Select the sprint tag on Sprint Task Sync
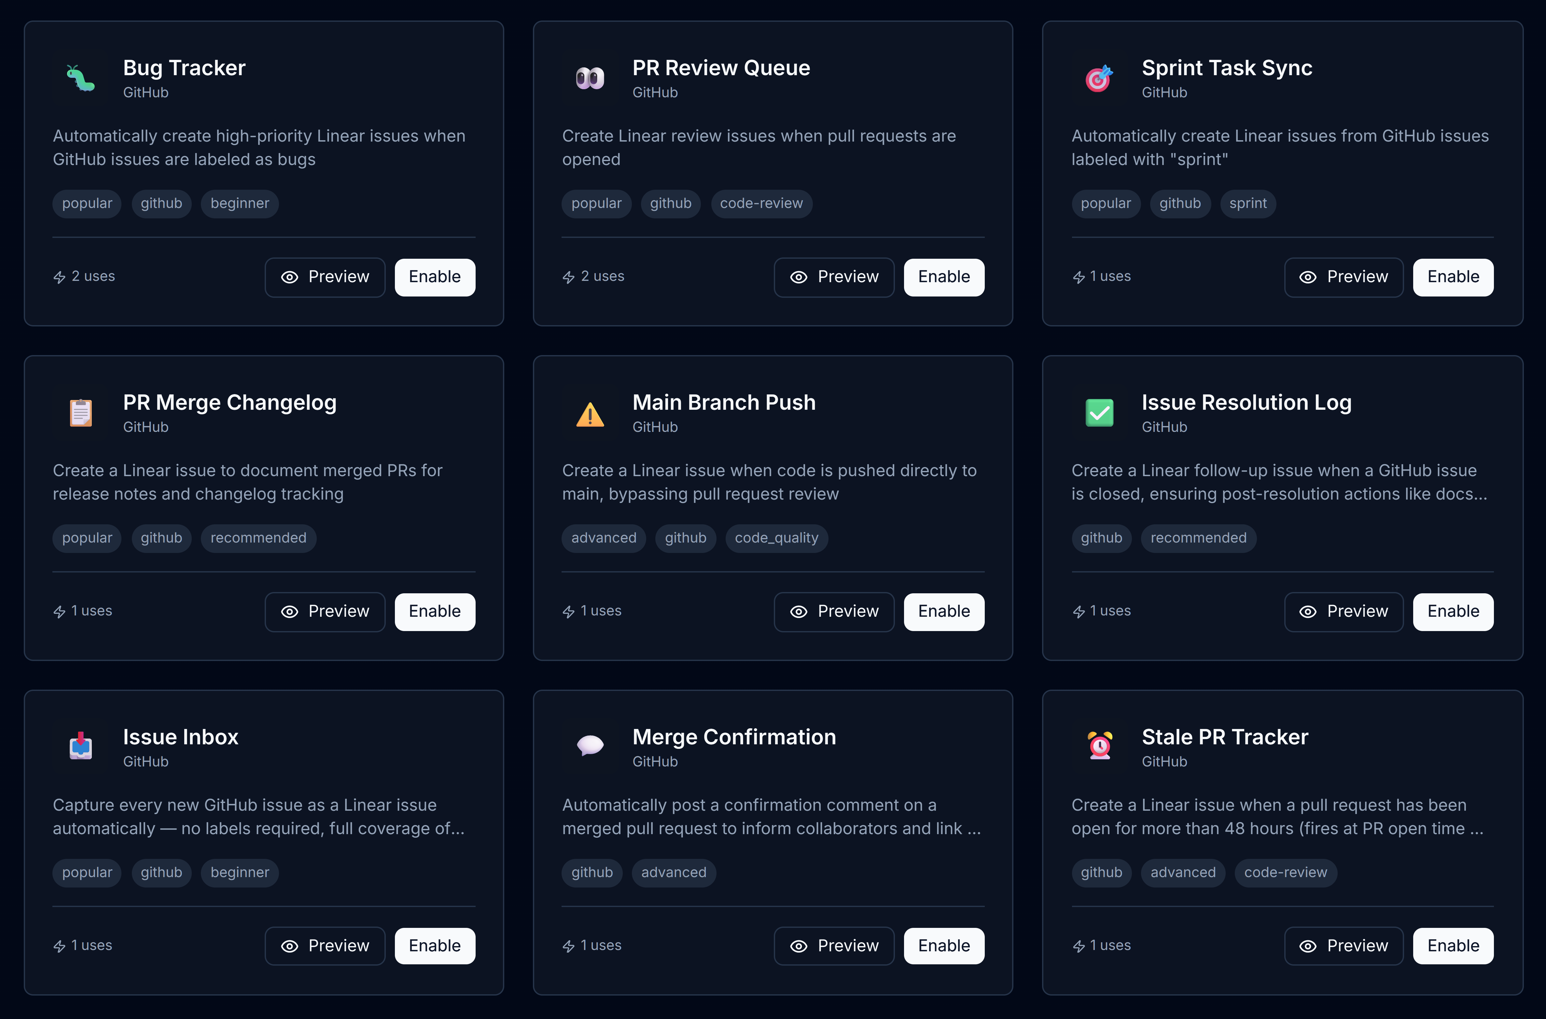The height and width of the screenshot is (1019, 1546). [1248, 203]
